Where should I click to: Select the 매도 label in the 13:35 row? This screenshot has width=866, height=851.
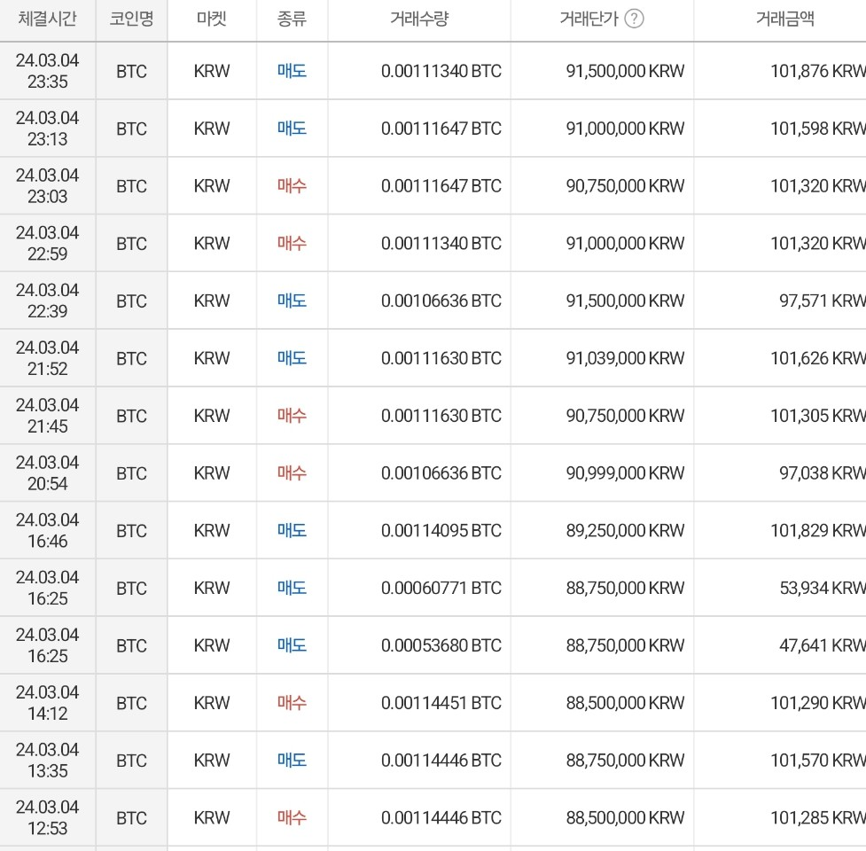tap(292, 760)
